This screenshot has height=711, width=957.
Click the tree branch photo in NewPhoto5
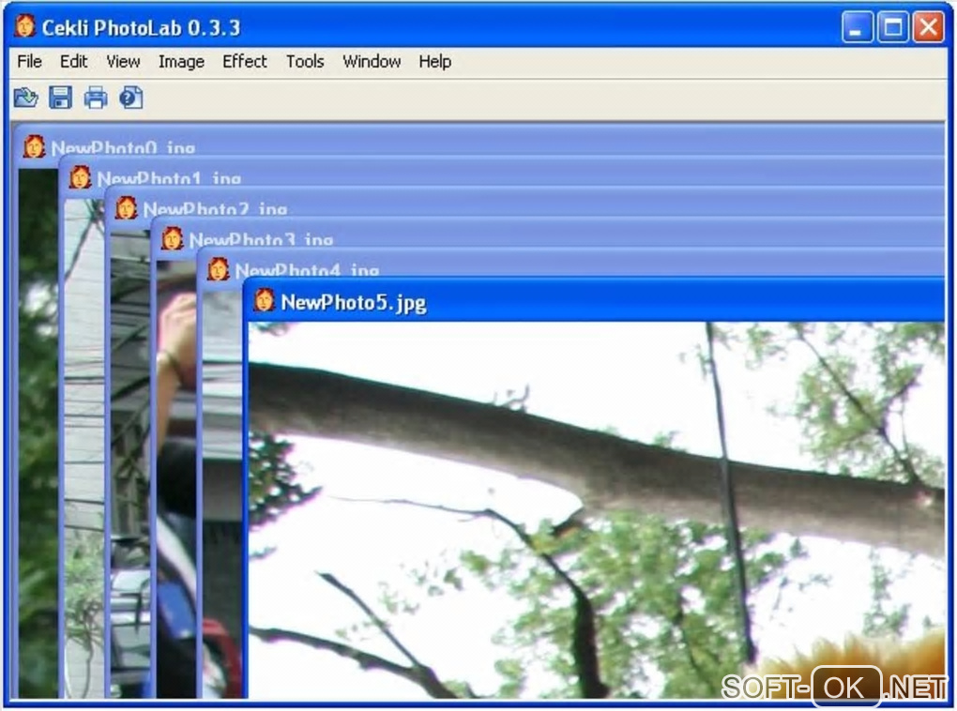[x=597, y=509]
